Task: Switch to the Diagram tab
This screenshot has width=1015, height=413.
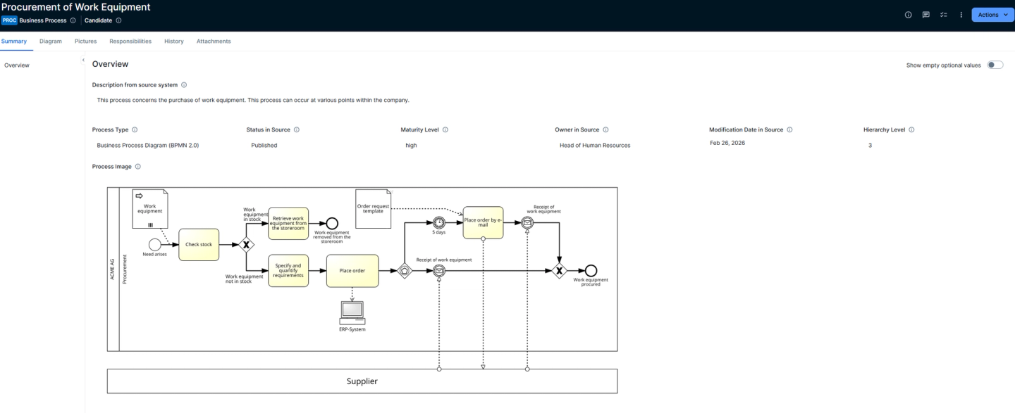Action: tap(51, 41)
